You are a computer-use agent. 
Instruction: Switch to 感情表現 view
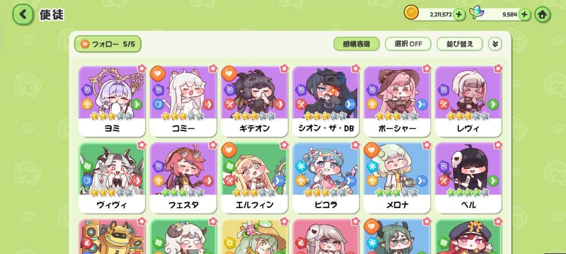pos(356,44)
